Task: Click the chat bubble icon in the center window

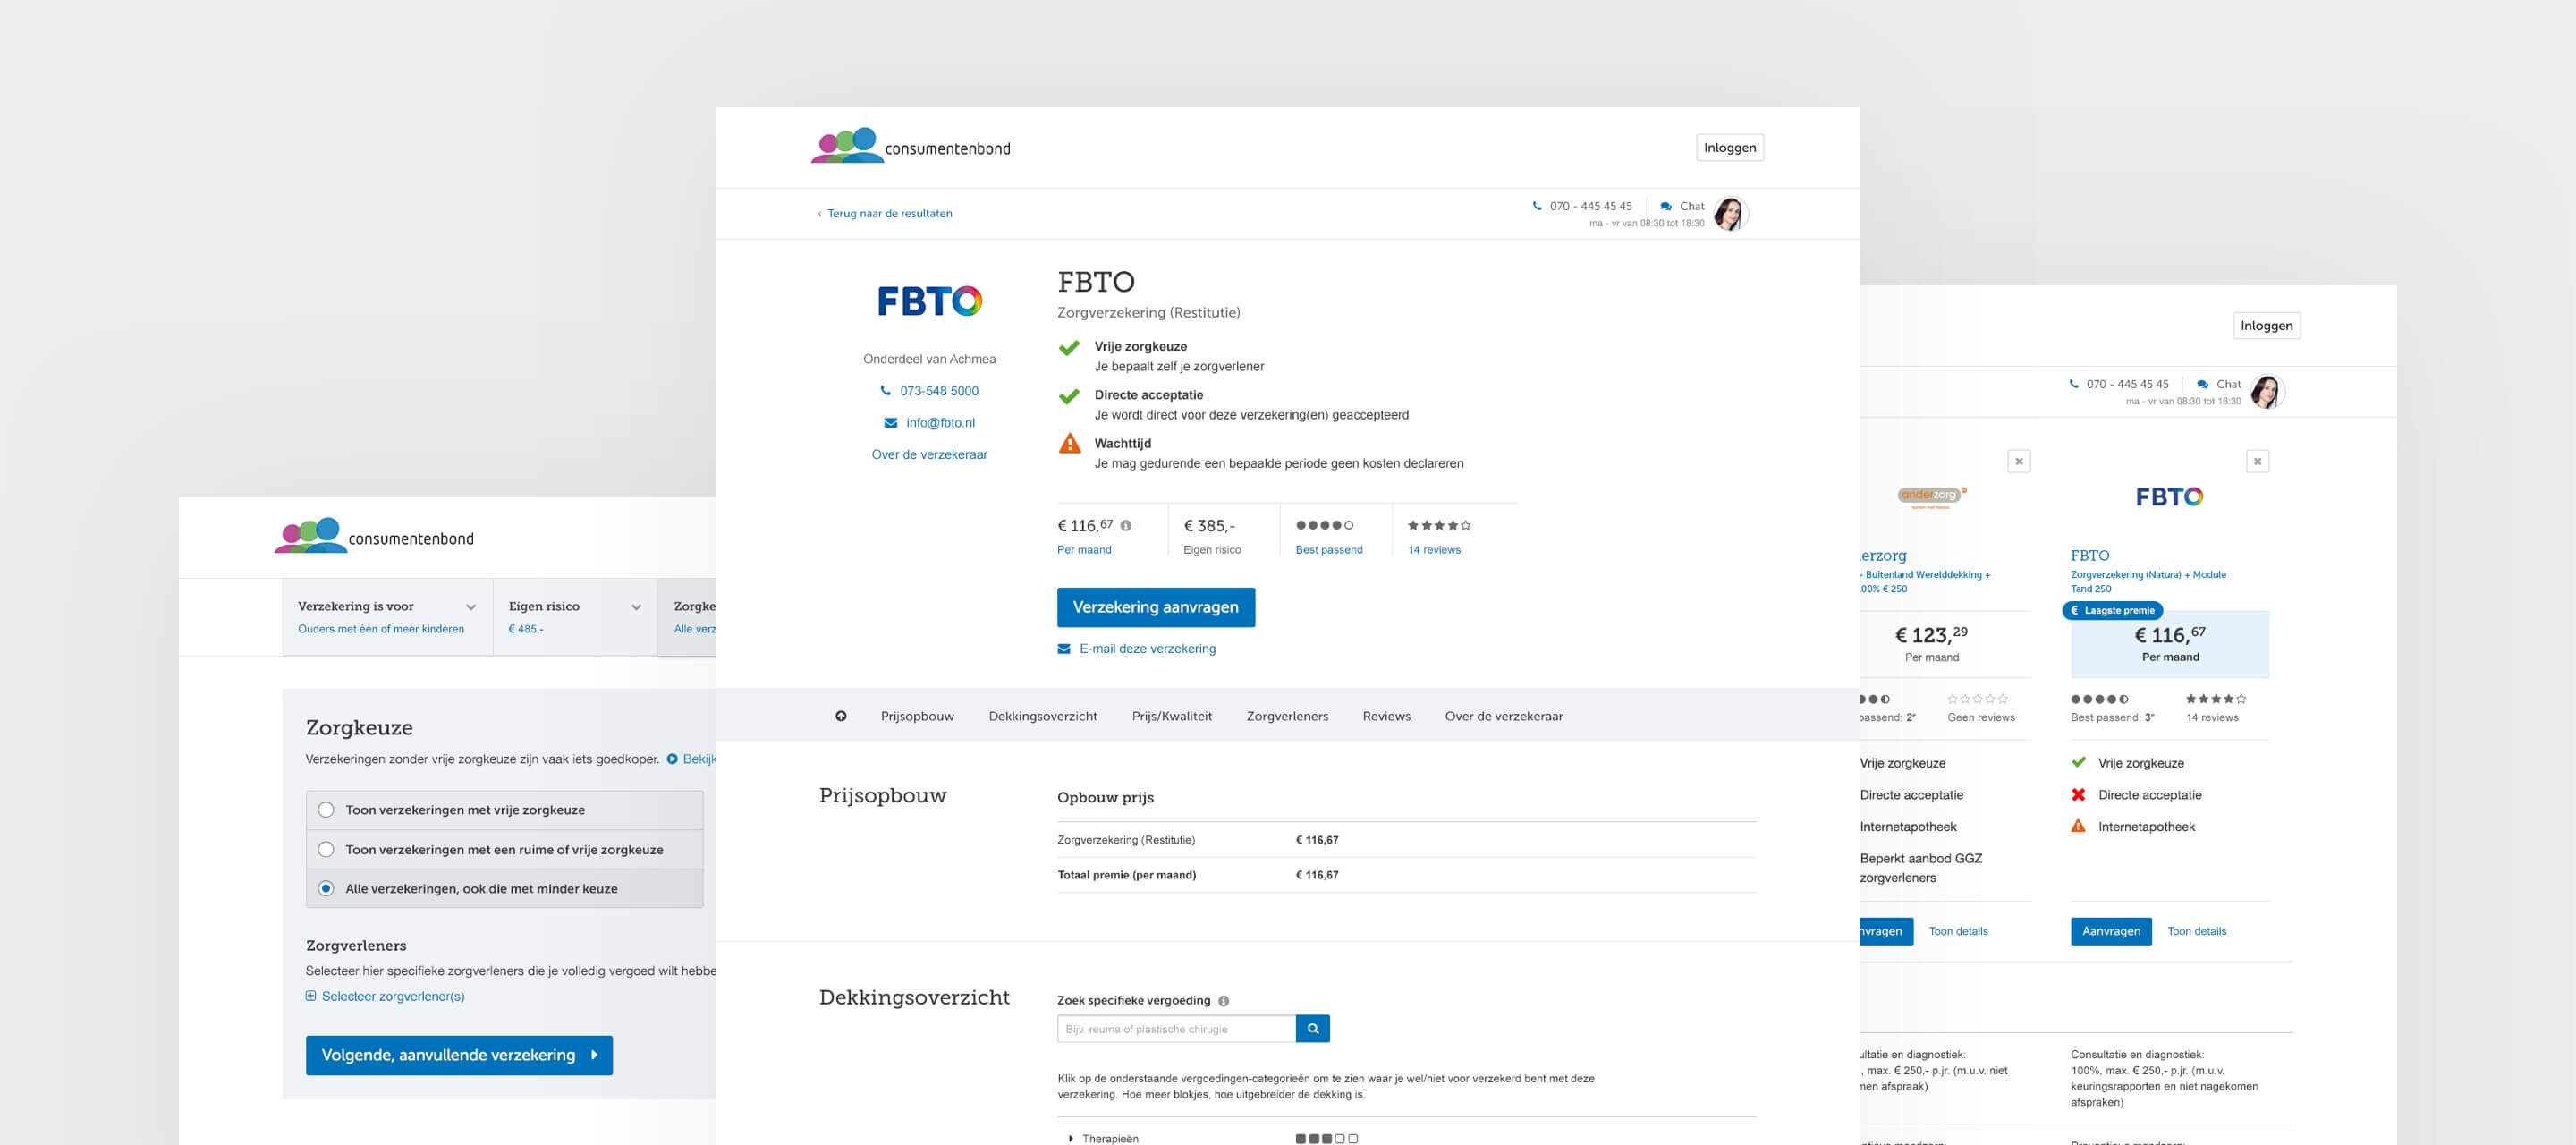Action: (x=1666, y=206)
